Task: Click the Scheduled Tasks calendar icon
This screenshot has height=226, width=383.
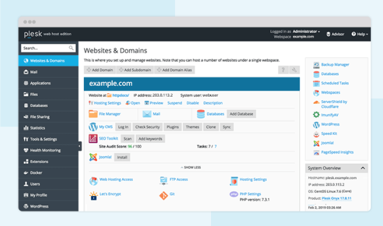Action: (x=316, y=83)
